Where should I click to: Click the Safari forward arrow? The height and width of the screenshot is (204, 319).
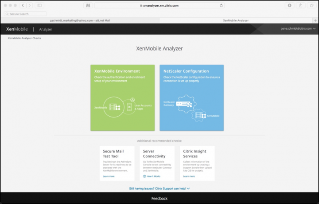(x=29, y=5)
